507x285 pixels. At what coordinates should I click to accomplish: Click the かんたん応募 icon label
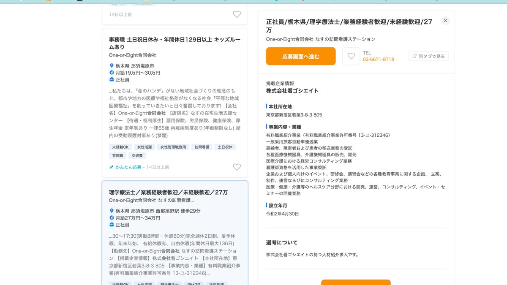125,167
